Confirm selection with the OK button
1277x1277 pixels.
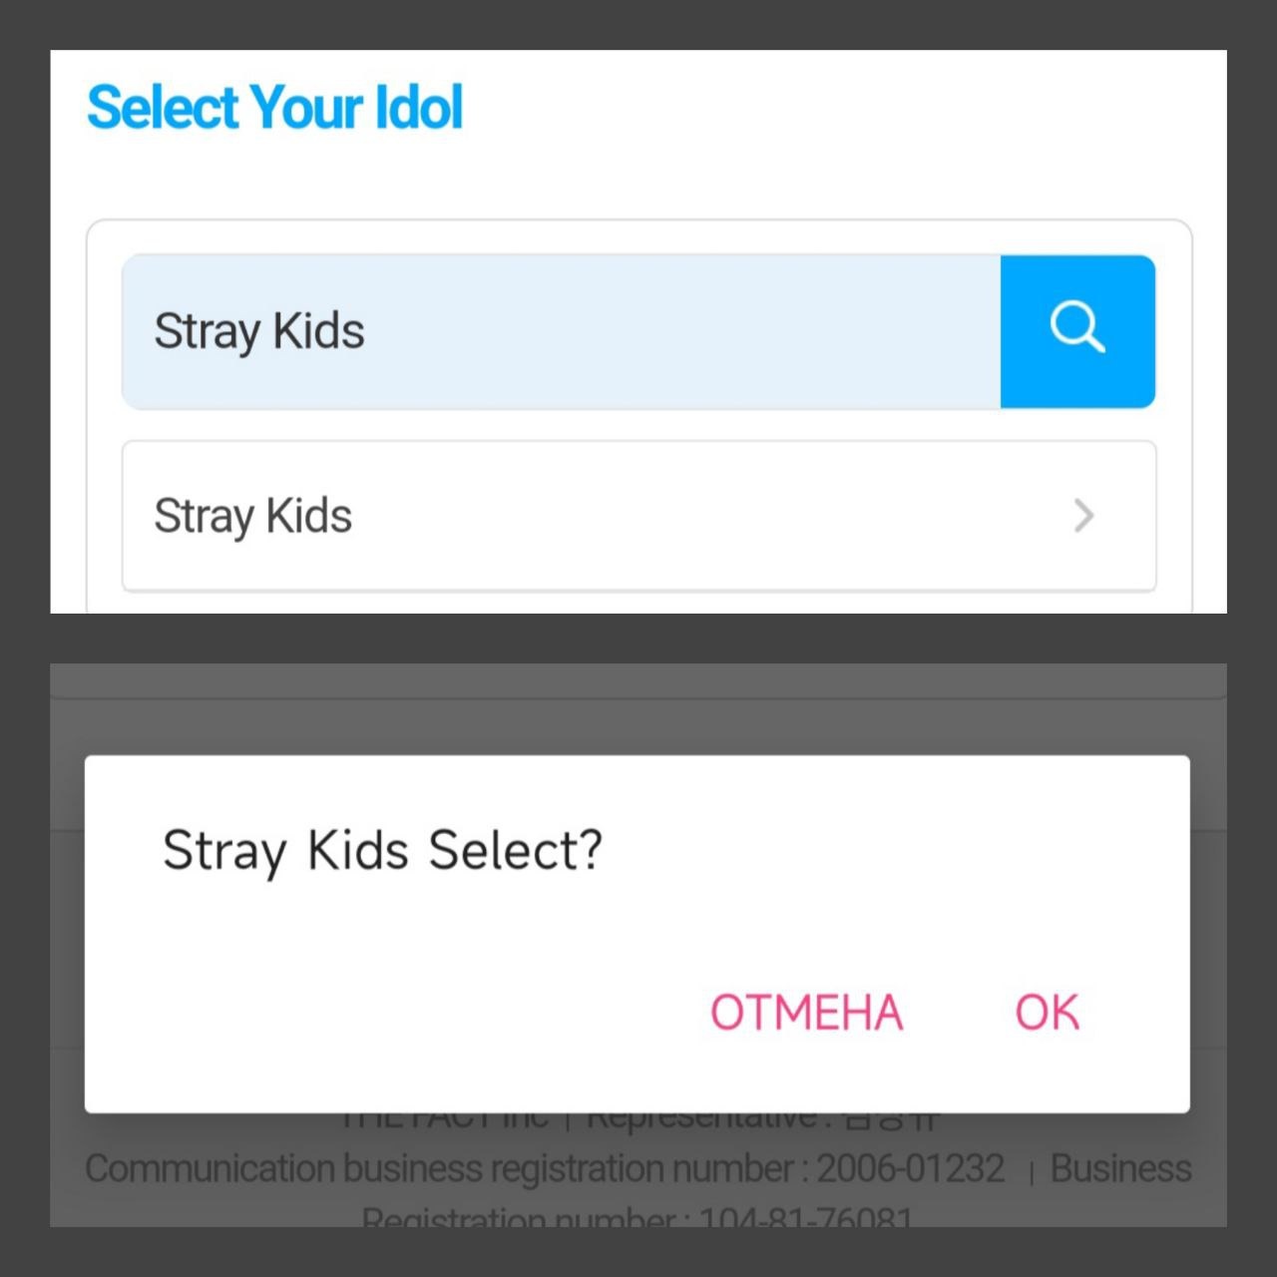(1047, 1012)
